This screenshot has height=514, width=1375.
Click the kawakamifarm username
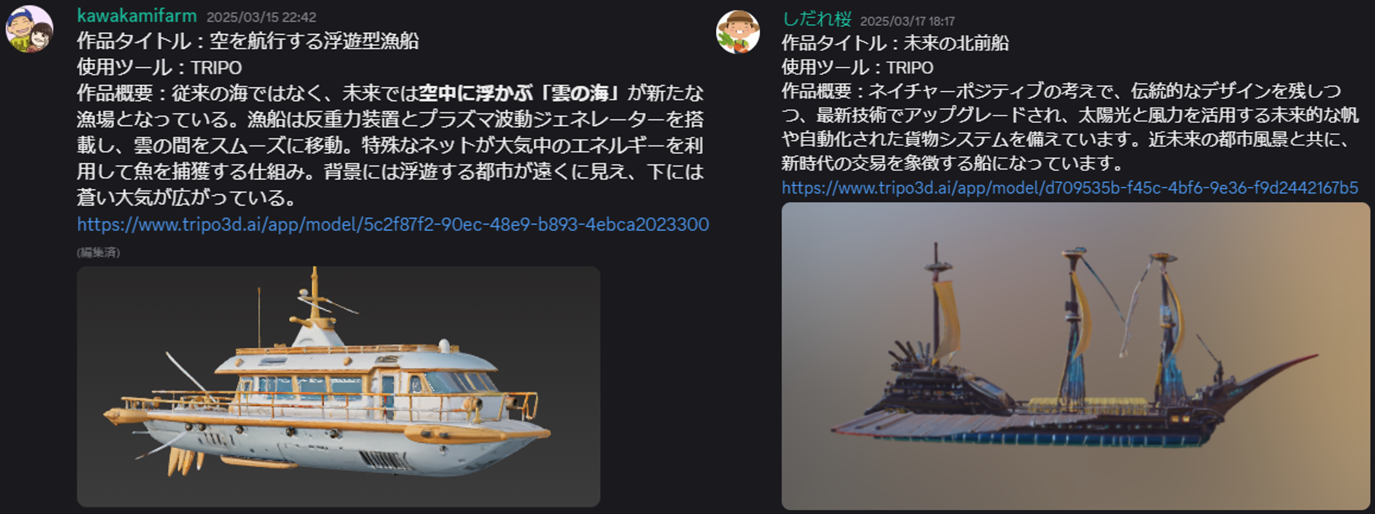pos(137,16)
